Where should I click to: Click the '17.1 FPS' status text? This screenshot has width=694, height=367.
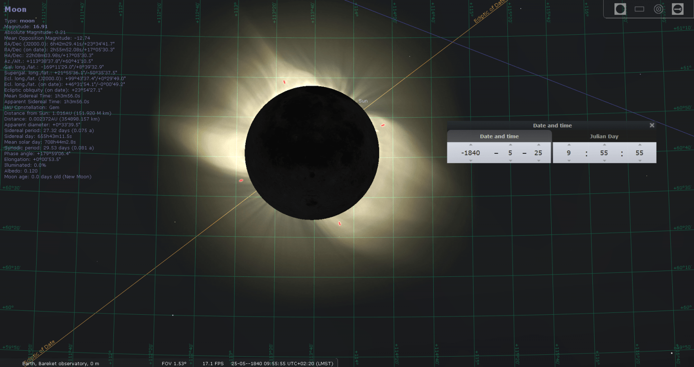click(213, 363)
